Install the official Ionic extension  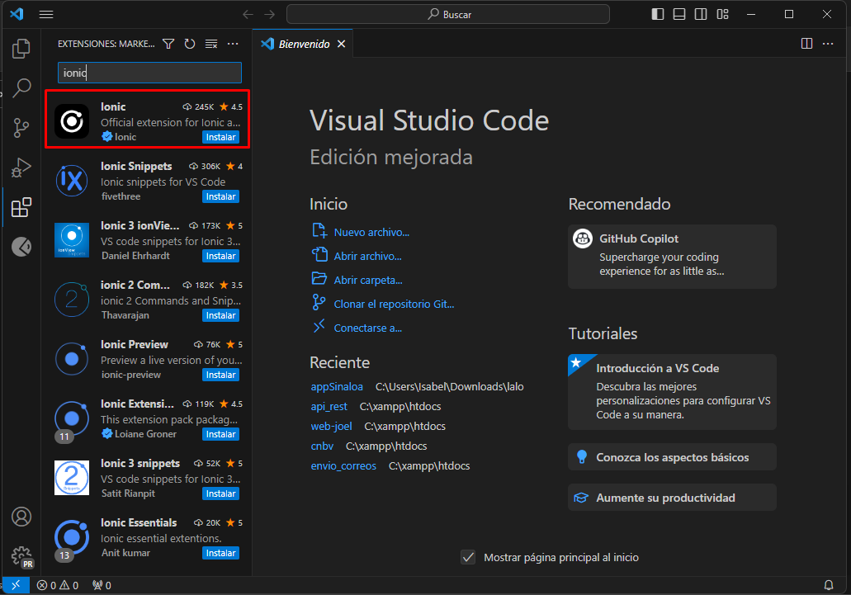[x=221, y=137]
